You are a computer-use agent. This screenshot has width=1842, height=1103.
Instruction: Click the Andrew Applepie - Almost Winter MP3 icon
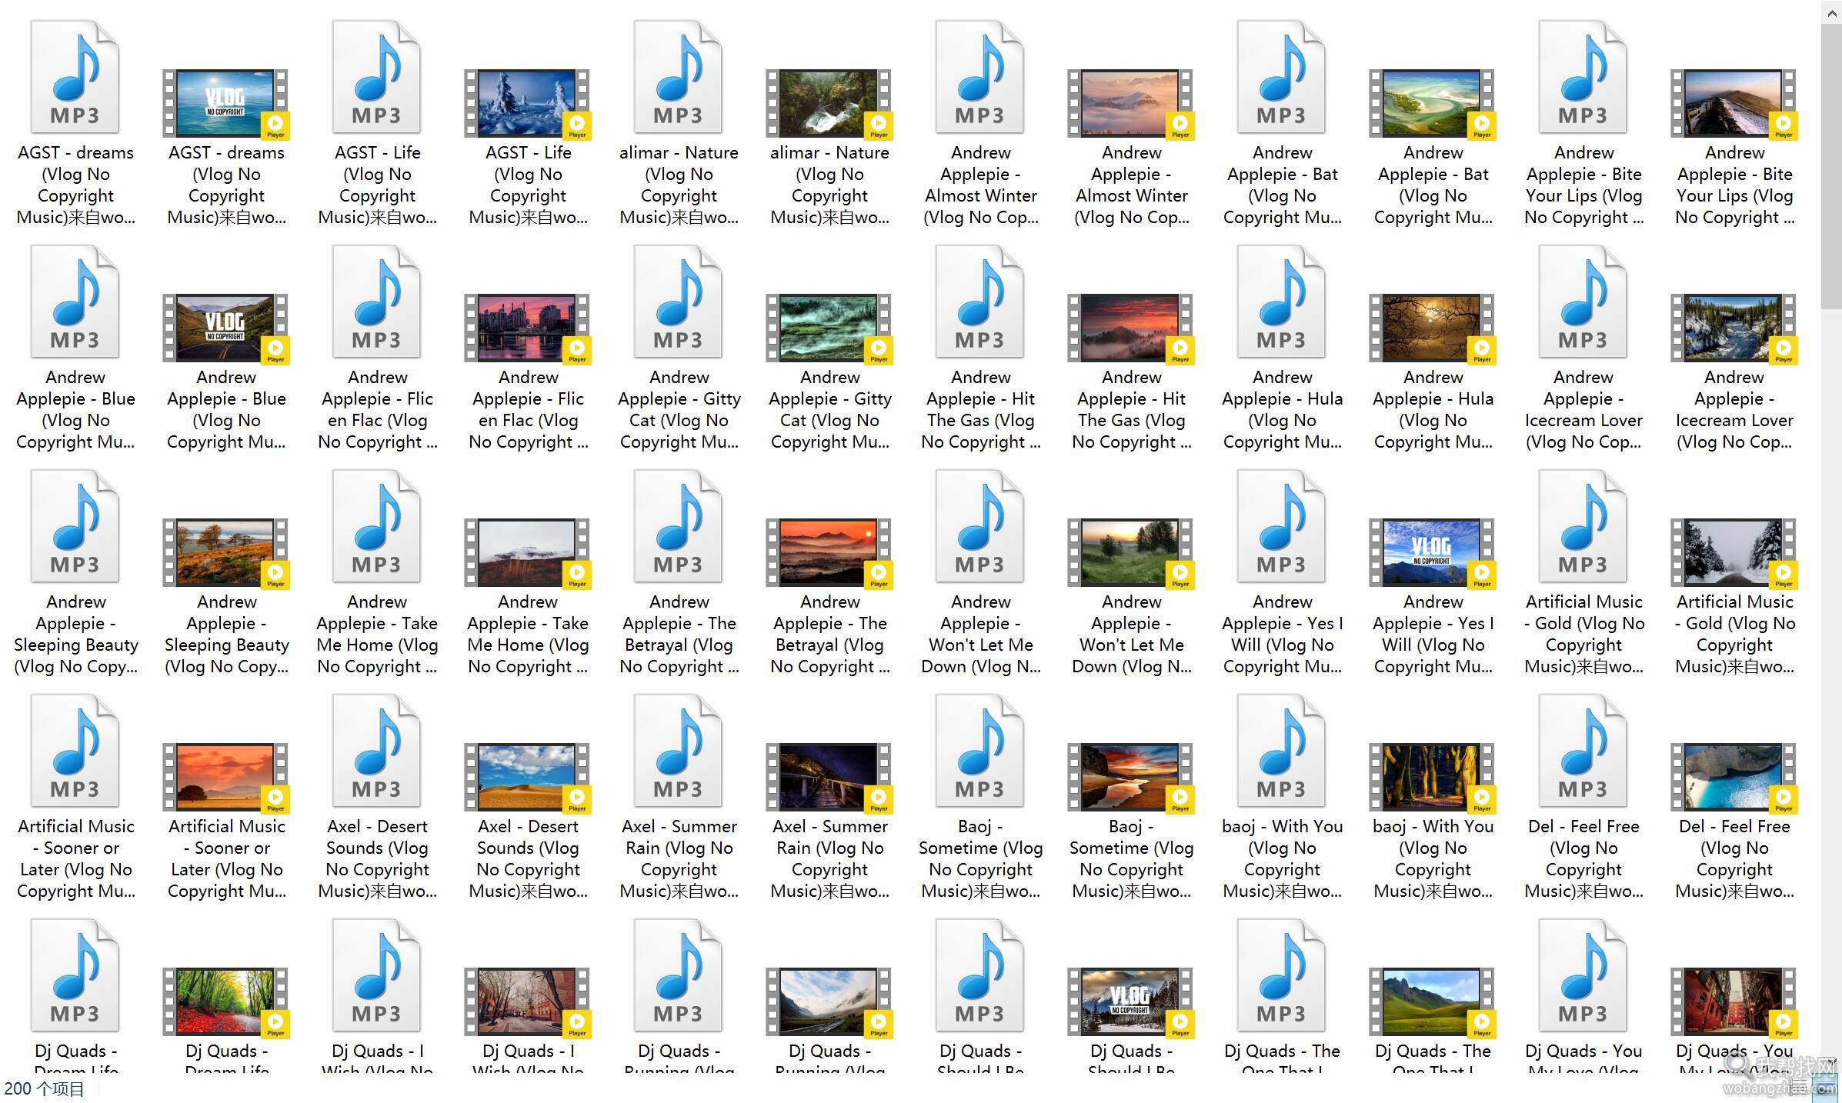979,77
